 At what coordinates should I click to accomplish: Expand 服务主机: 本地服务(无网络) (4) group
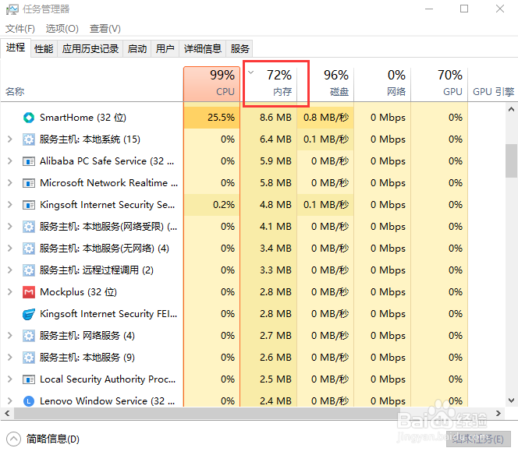pyautogui.click(x=10, y=248)
